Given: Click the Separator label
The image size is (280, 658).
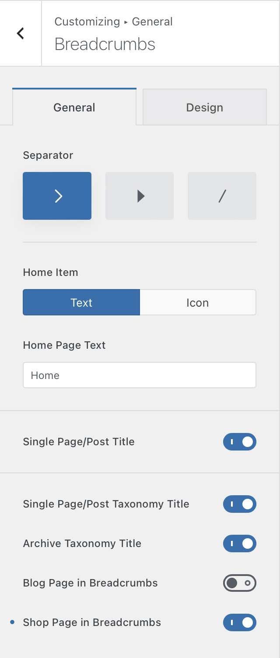Looking at the screenshot, I should pos(48,155).
